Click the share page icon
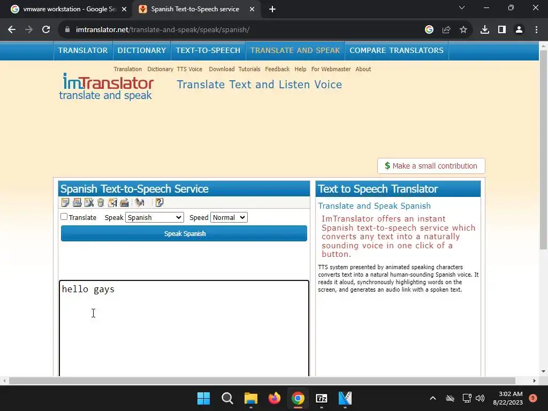This screenshot has height=411, width=548. pyautogui.click(x=446, y=30)
